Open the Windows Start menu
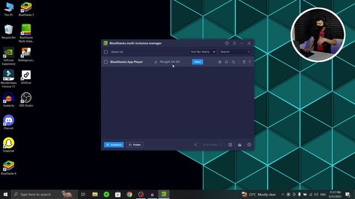The image size is (355, 199). (x=6, y=194)
